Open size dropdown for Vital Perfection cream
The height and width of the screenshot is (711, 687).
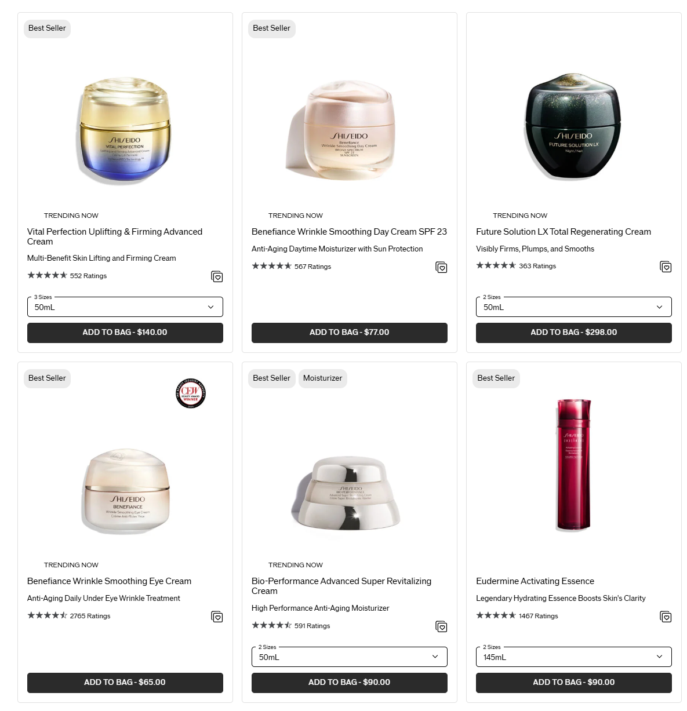pos(125,307)
